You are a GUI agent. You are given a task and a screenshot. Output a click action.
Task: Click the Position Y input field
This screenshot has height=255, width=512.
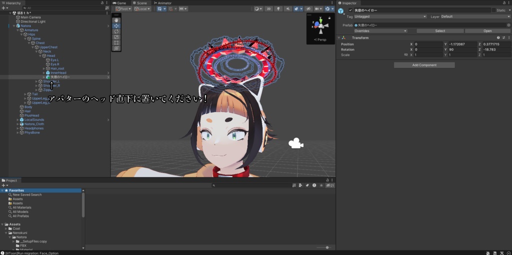tap(462, 44)
